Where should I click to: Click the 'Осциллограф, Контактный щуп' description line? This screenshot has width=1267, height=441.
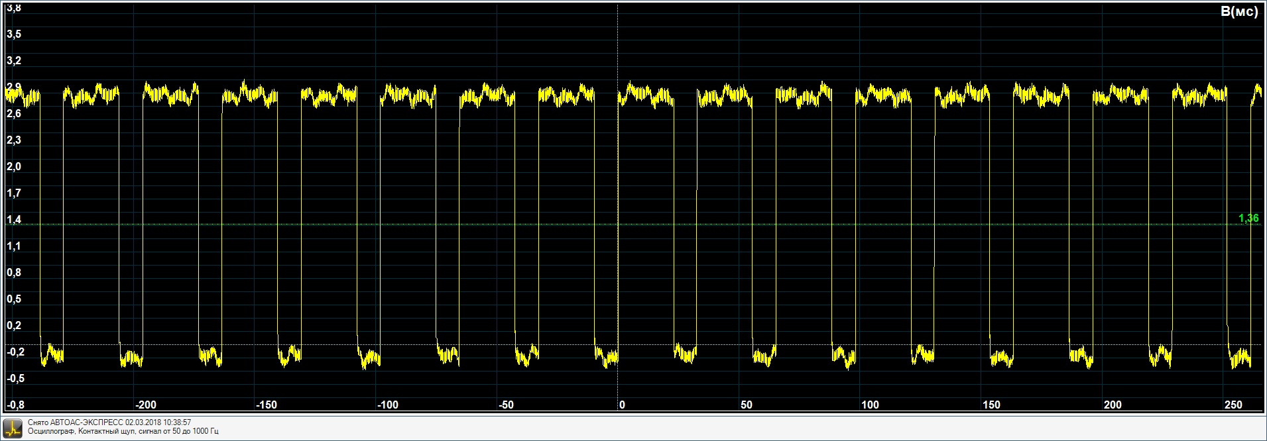123,432
